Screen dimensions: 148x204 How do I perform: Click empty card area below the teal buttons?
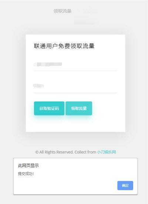[75, 124]
